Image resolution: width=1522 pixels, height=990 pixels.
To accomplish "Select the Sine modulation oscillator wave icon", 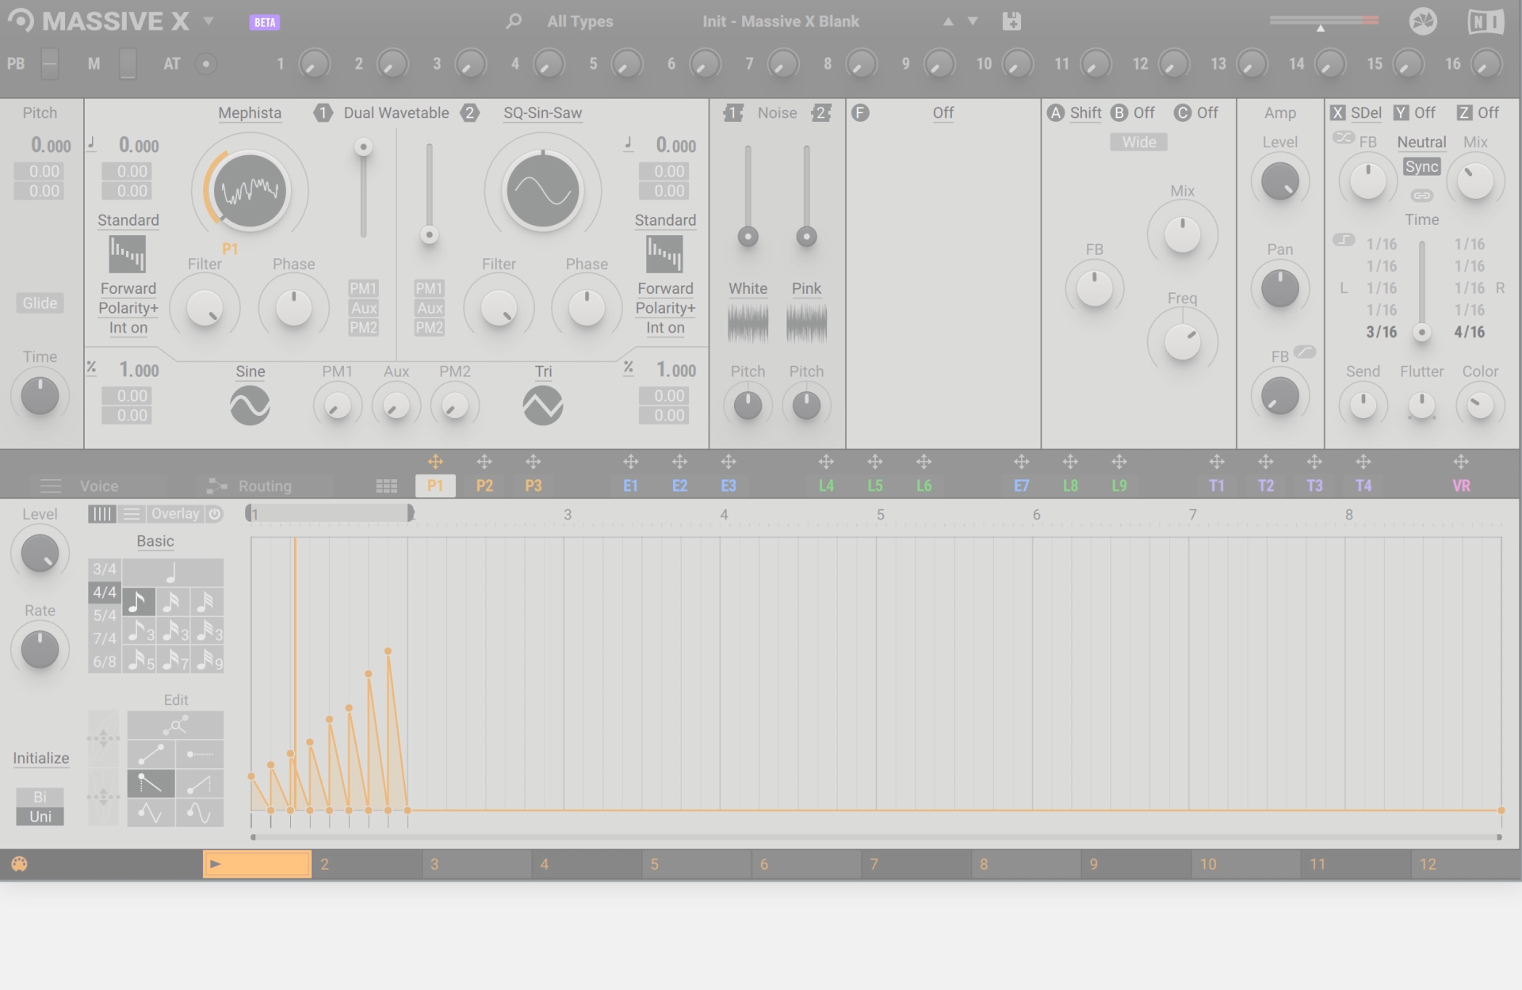I will click(250, 406).
